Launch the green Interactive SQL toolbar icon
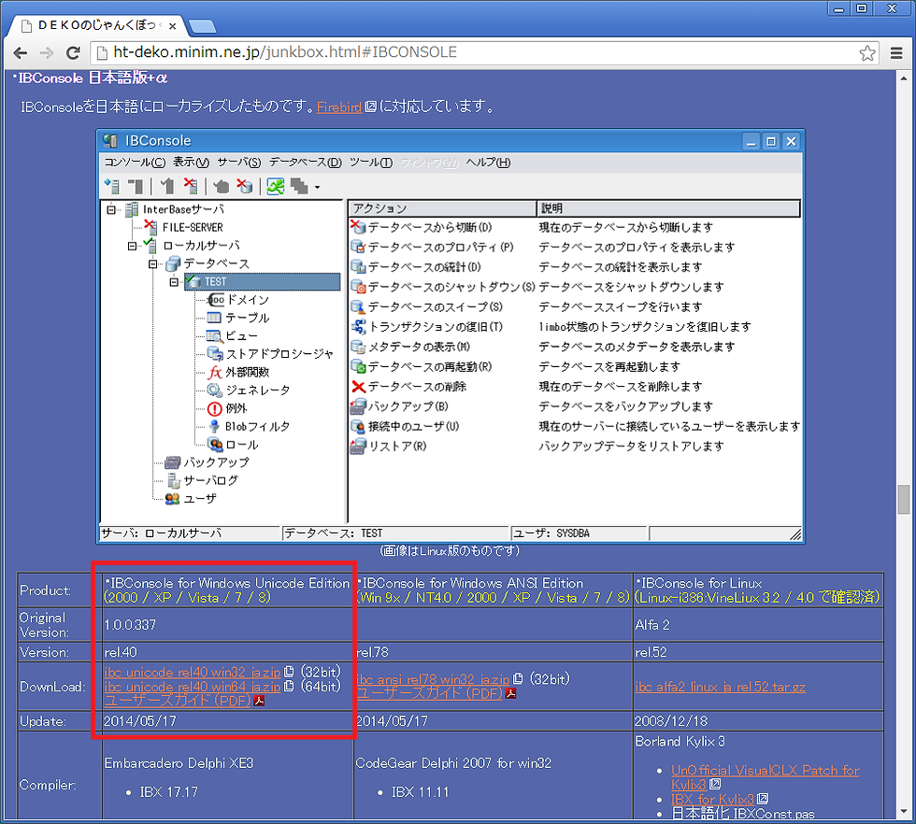916x824 pixels. [275, 186]
